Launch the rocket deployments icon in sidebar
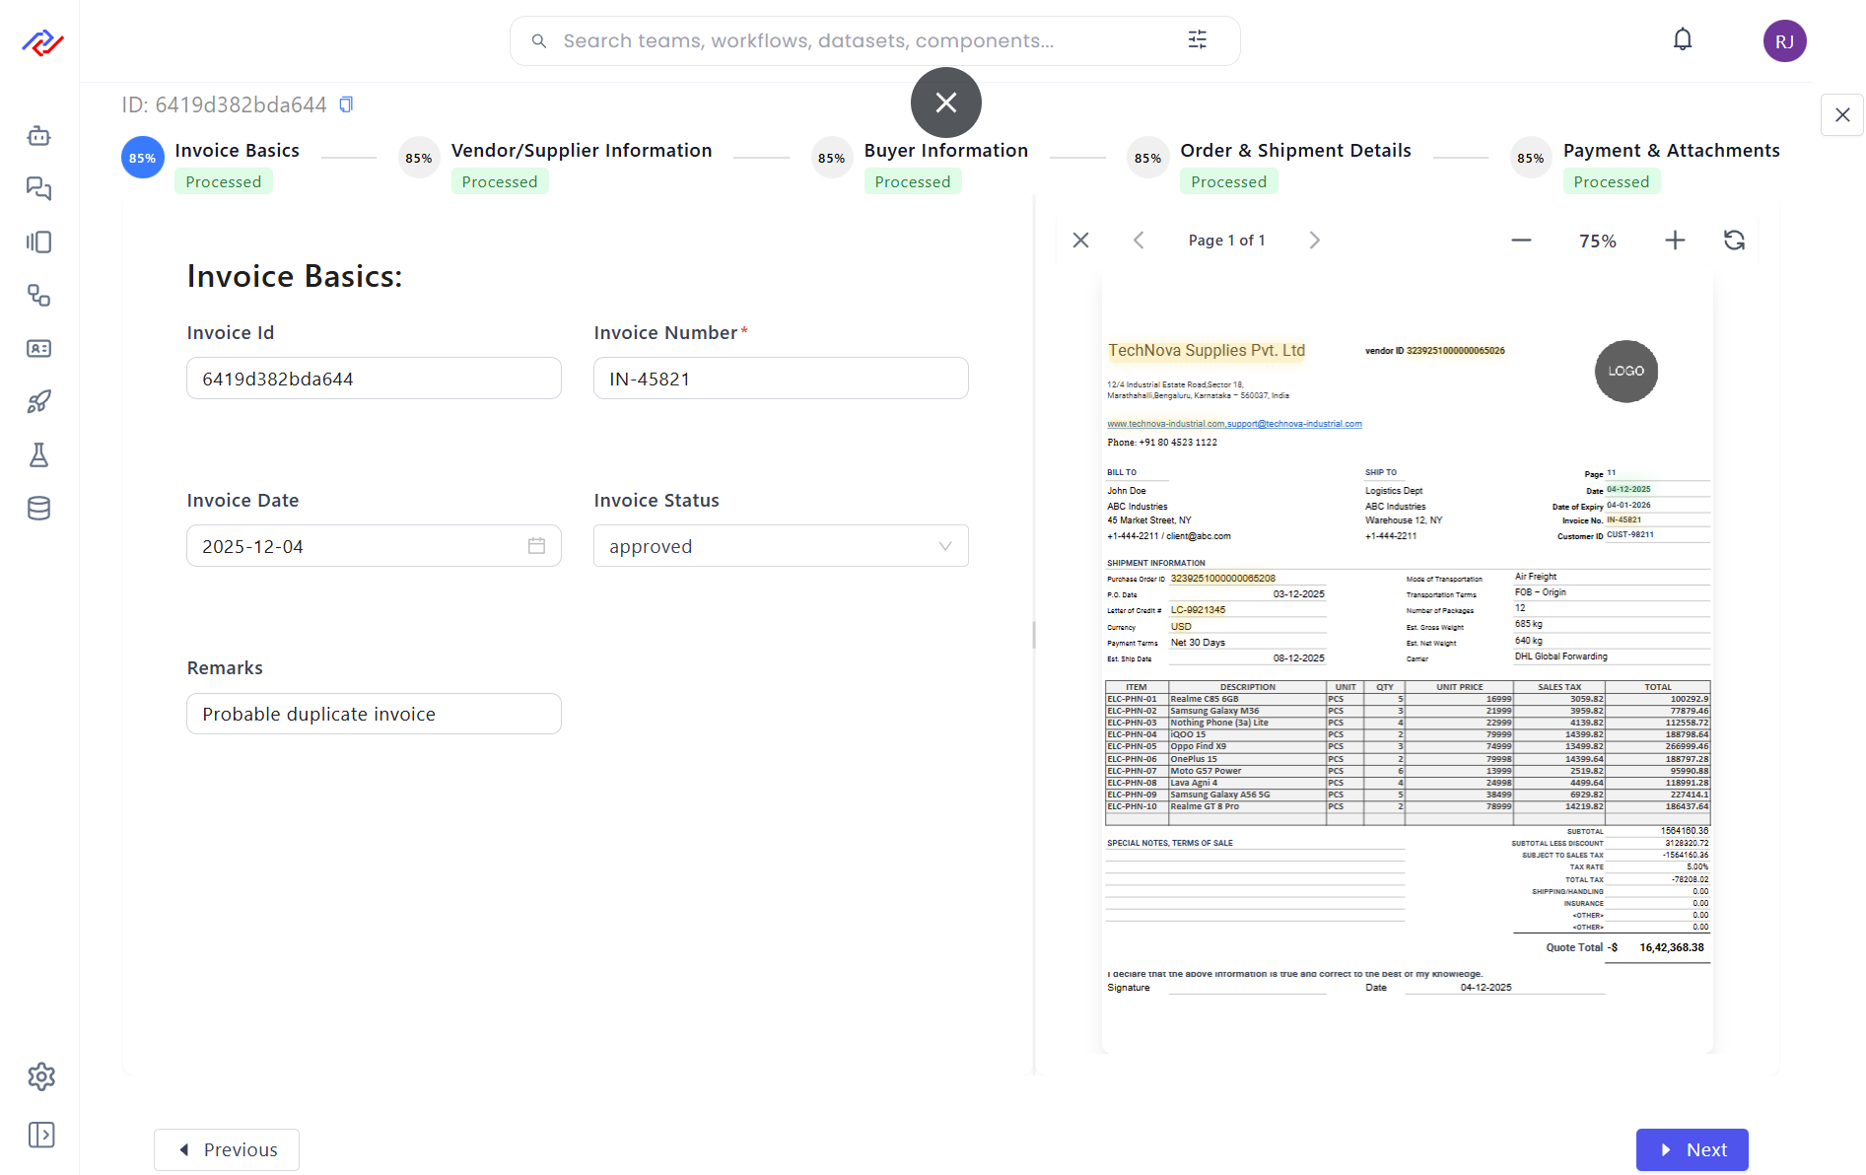The image size is (1866, 1175). tap(39, 401)
